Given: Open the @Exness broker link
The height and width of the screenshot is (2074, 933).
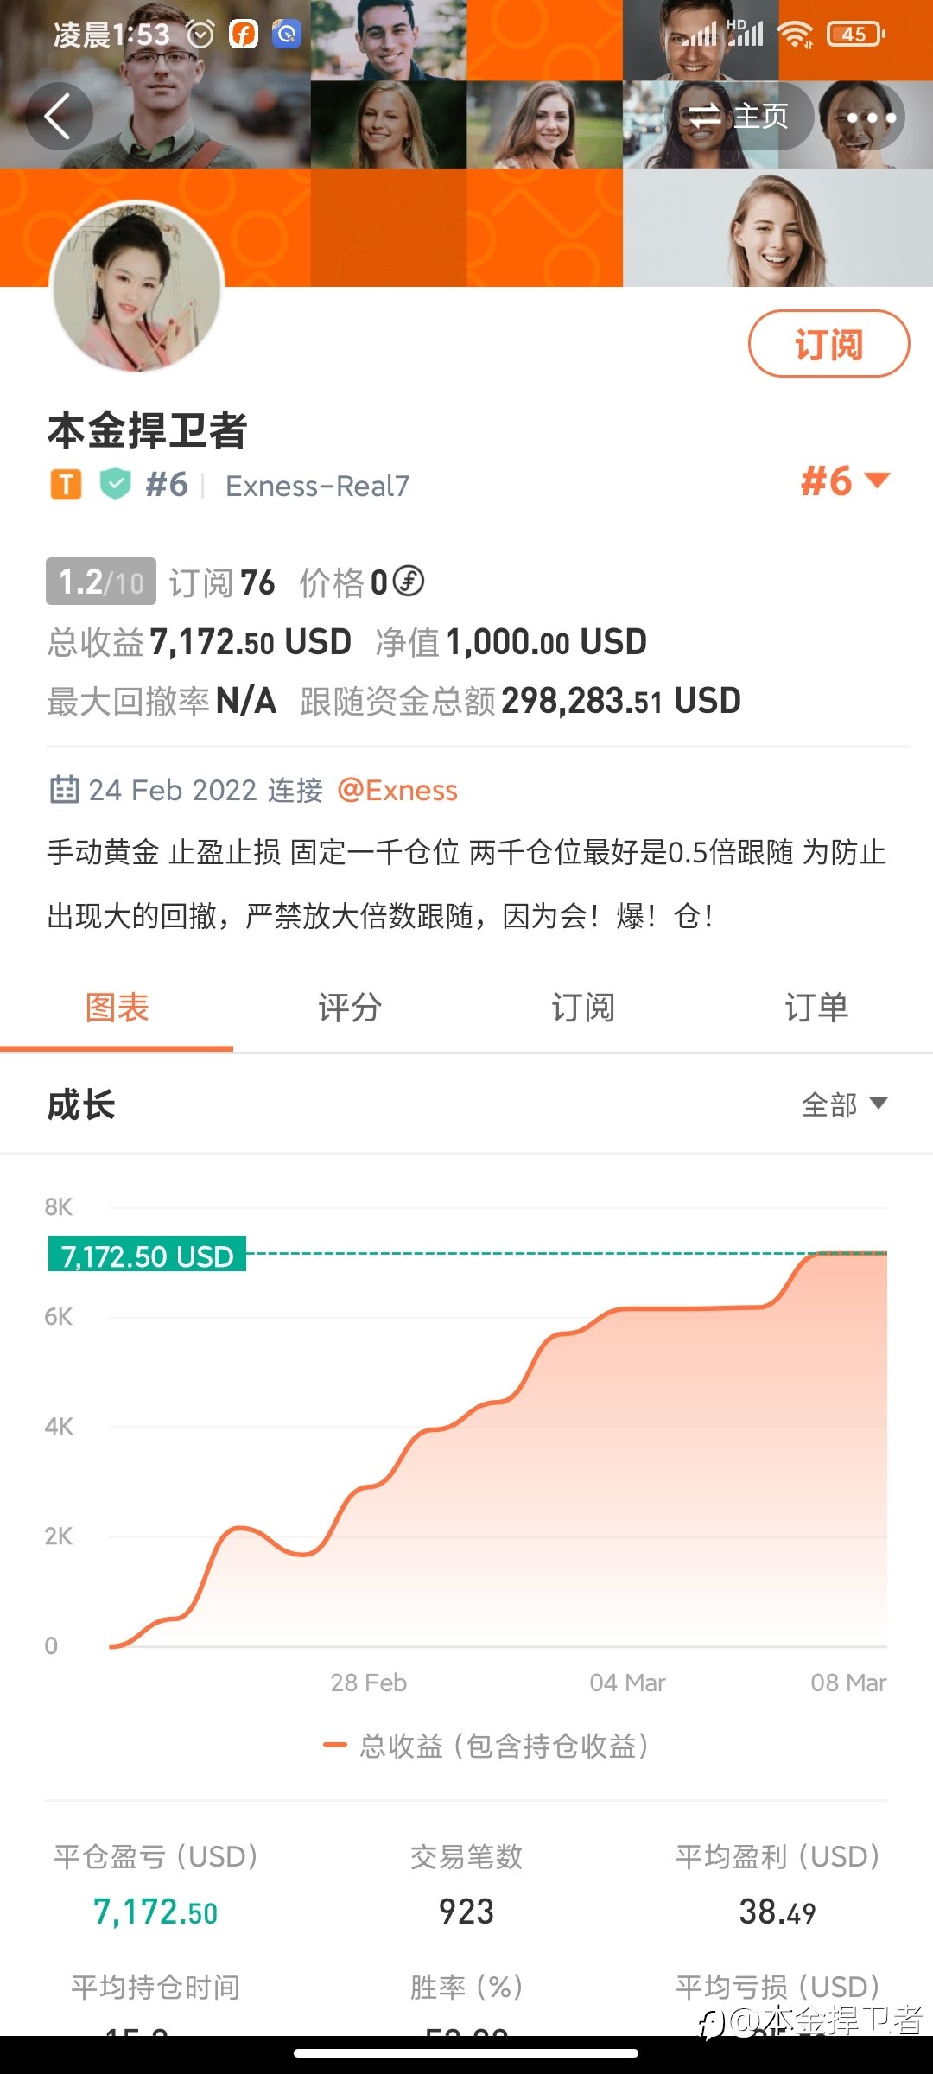Looking at the screenshot, I should (397, 790).
